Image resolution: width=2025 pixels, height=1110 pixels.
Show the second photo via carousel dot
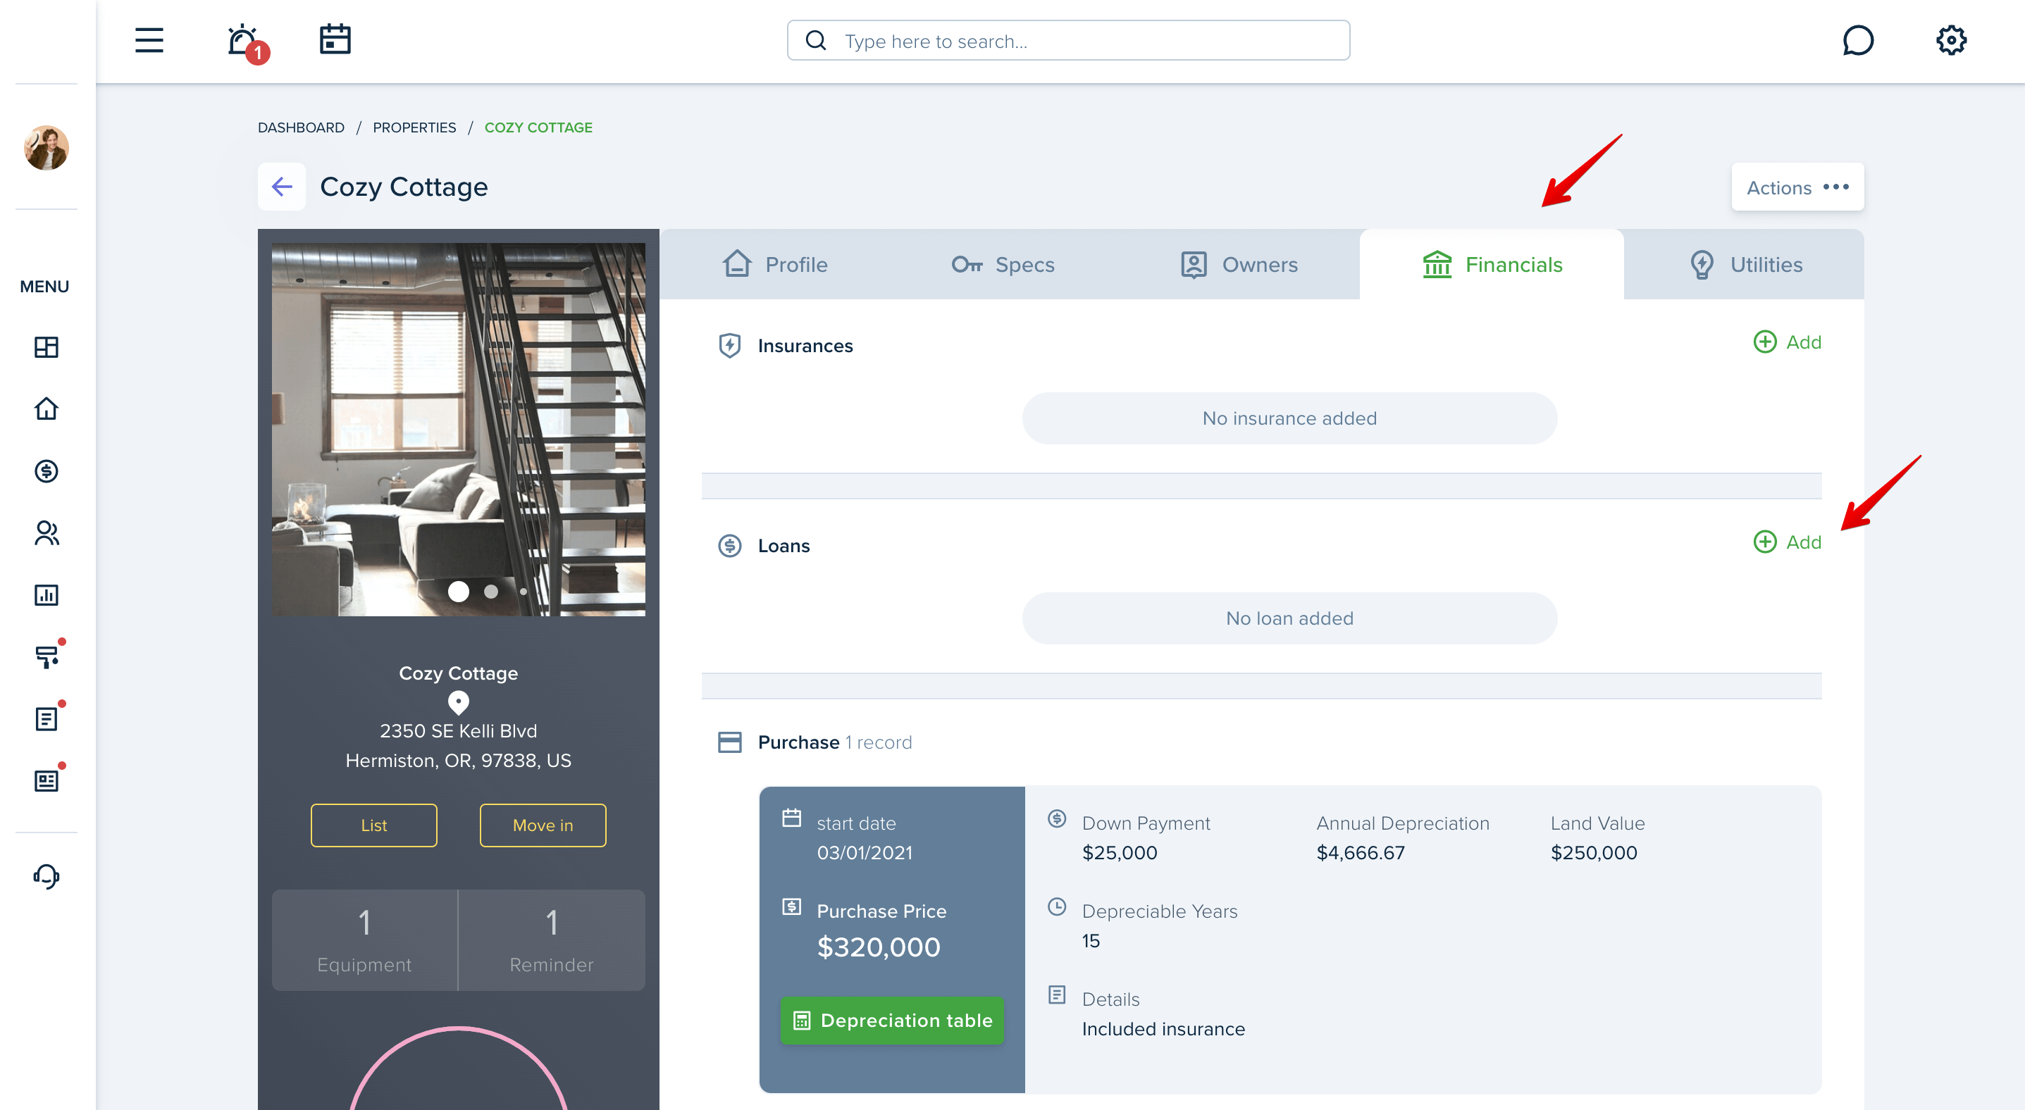491,592
